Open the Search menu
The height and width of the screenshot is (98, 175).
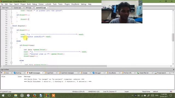pos(16,4)
